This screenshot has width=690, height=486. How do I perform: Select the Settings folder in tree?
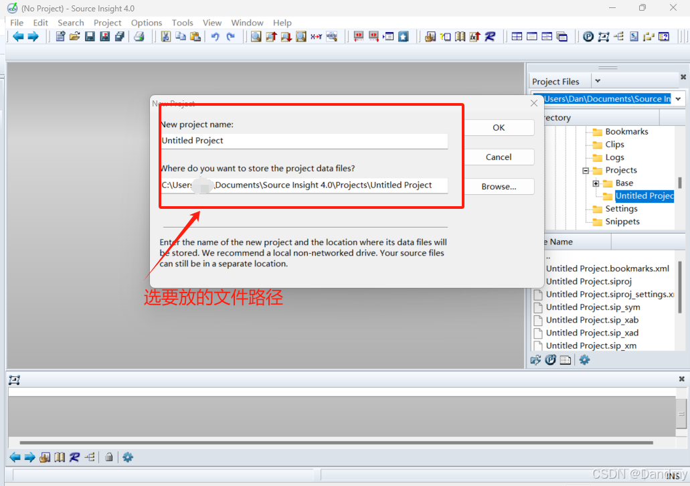(621, 209)
